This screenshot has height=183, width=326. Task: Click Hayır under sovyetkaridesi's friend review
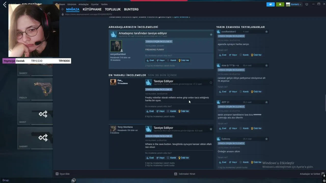pyautogui.click(x=160, y=60)
